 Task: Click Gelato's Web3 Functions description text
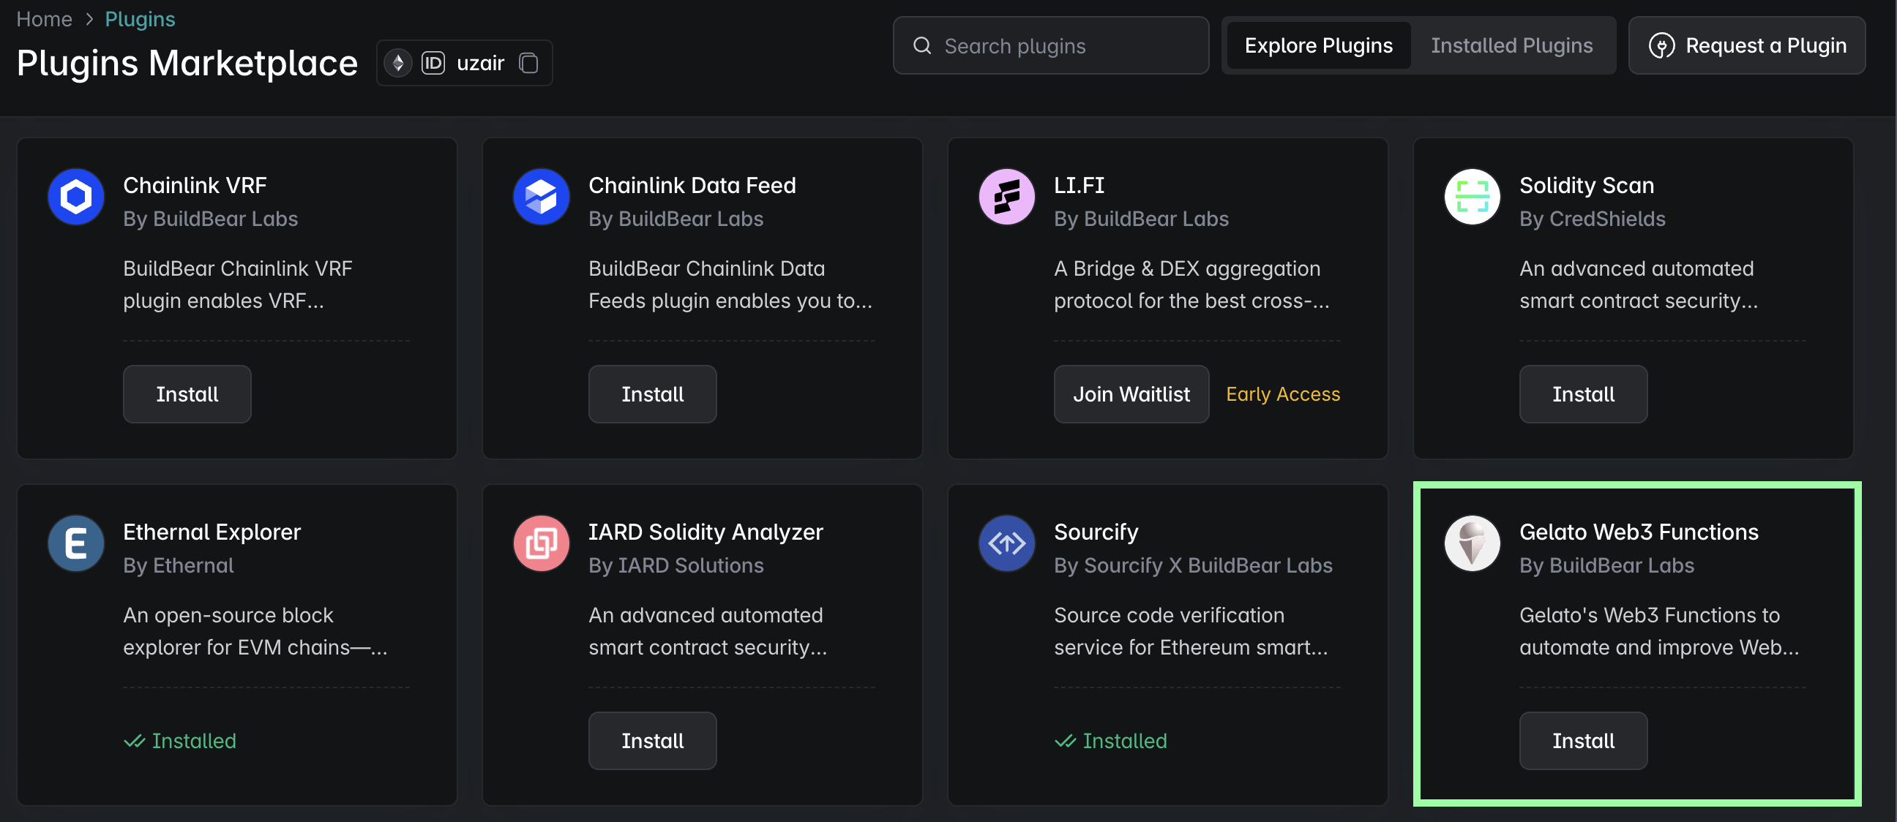pyautogui.click(x=1659, y=631)
